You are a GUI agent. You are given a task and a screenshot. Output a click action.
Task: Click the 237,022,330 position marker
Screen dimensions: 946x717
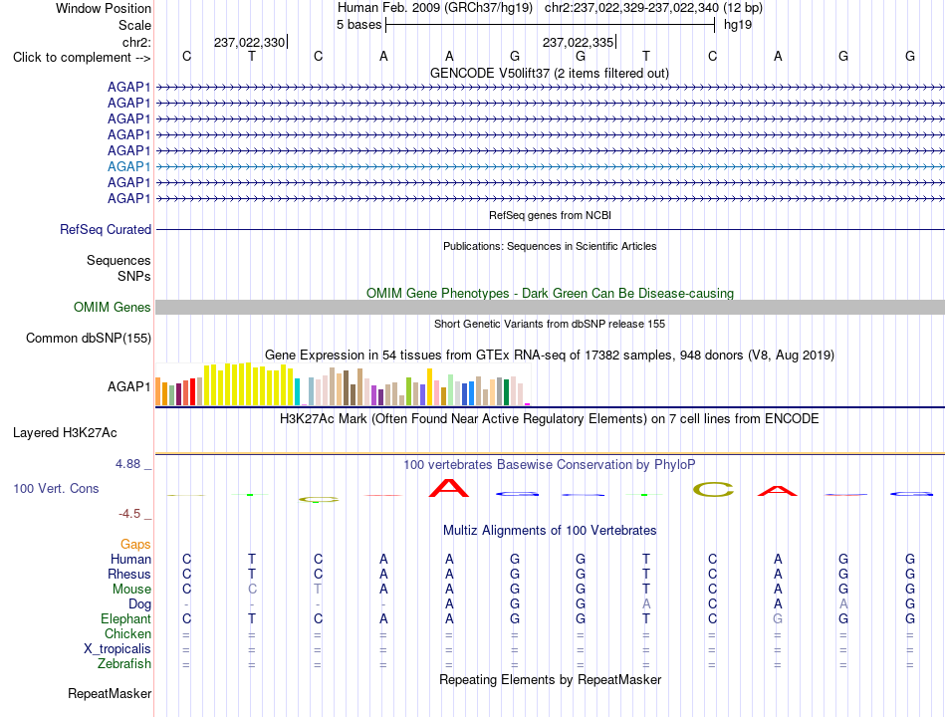point(249,42)
